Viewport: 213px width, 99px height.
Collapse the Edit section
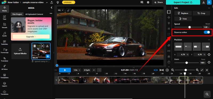[209, 8]
